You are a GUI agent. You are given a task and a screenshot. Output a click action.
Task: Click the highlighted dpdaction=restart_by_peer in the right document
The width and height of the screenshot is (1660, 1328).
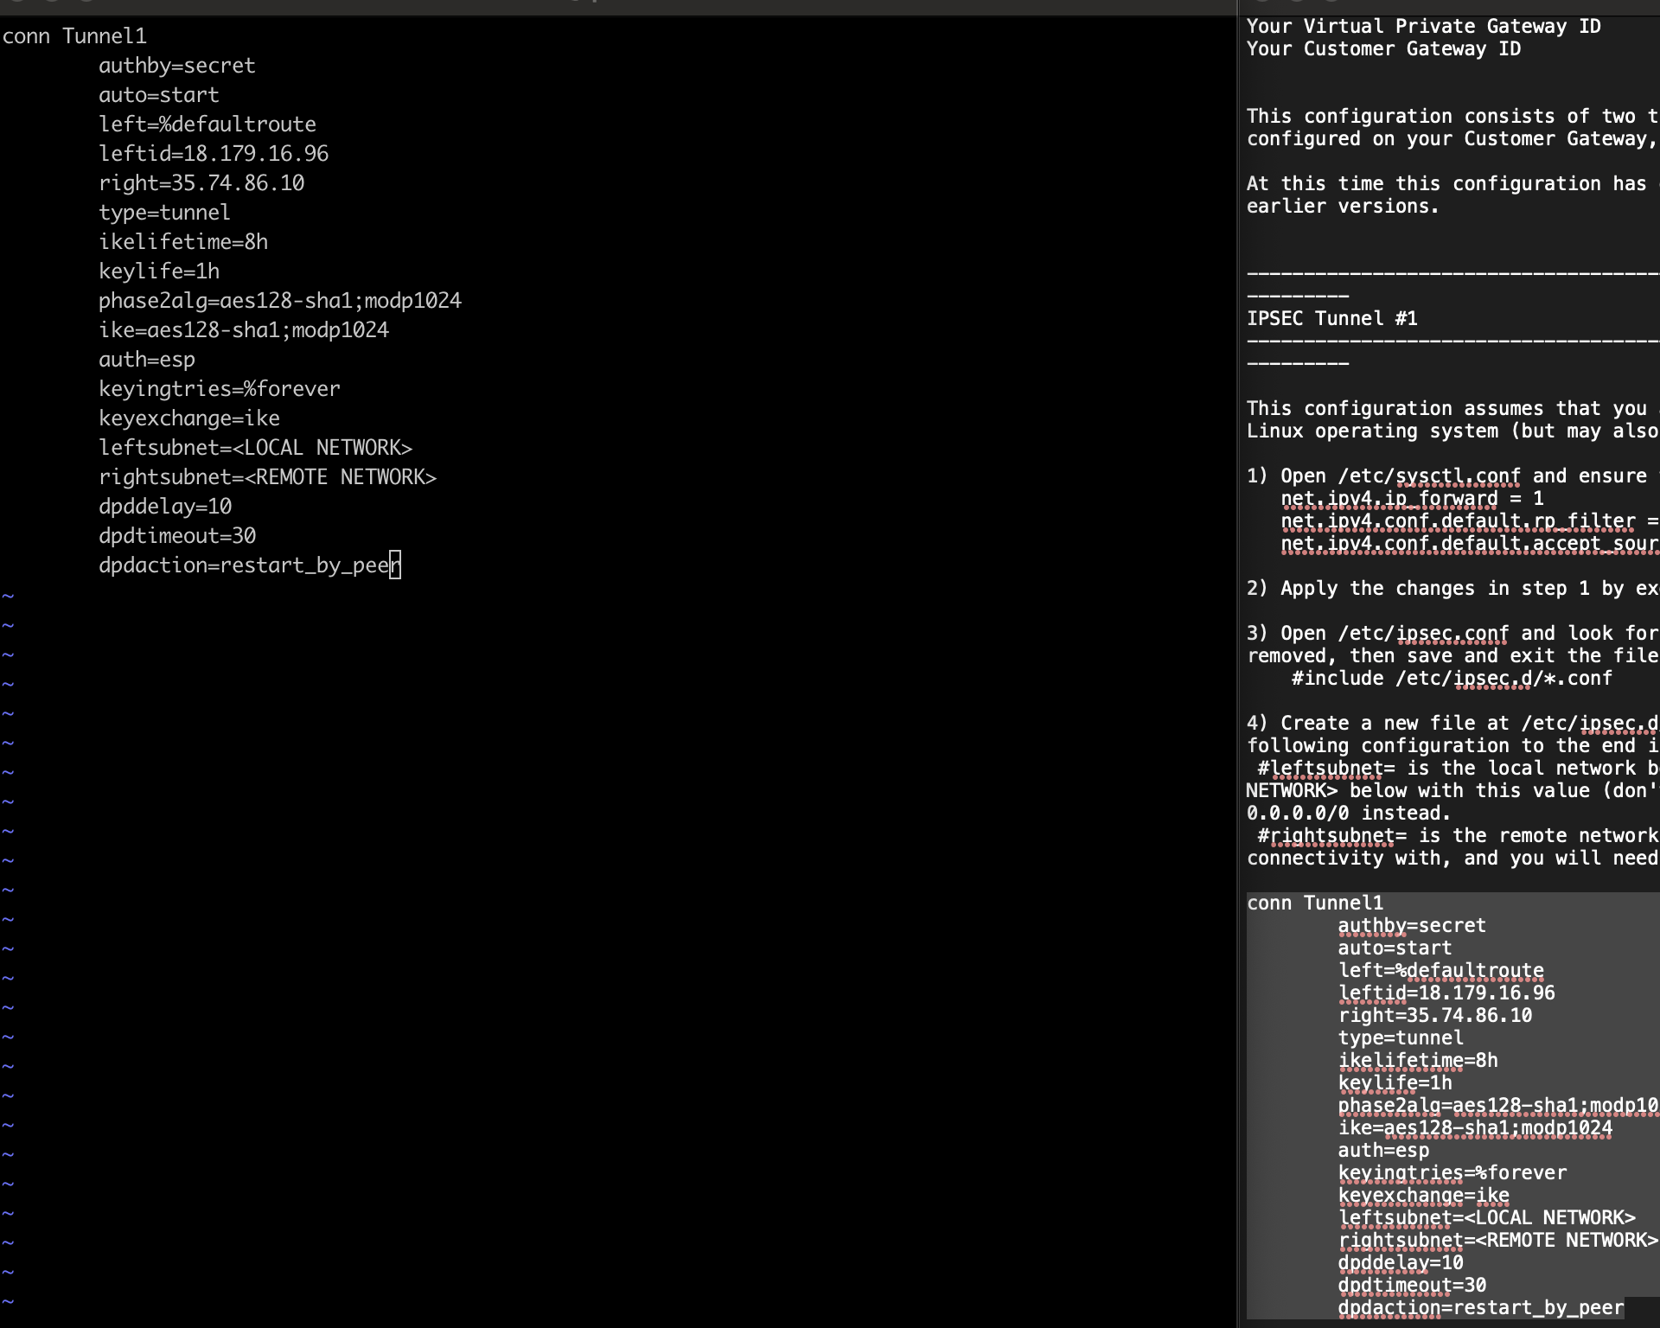click(x=1480, y=1308)
